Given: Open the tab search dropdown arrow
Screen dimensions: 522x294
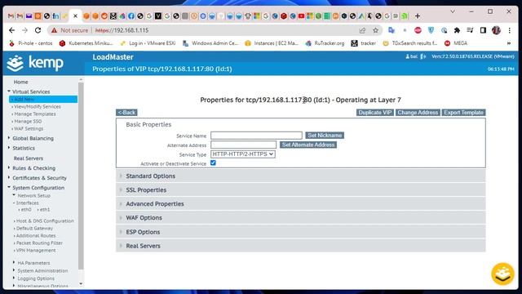Looking at the screenshot, I should [452, 11].
